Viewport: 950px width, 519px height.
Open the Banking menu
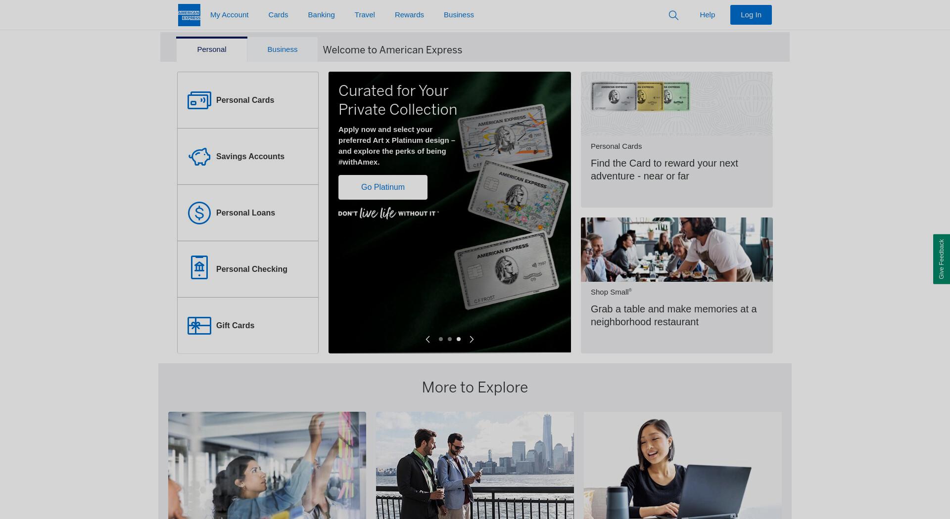pos(322,15)
